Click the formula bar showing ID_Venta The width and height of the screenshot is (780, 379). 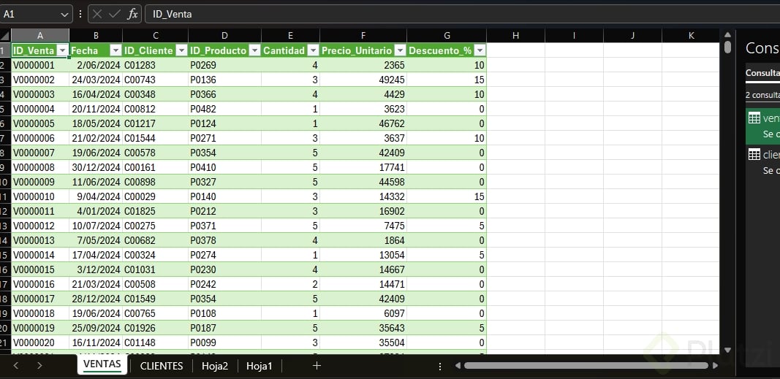[x=462, y=15]
